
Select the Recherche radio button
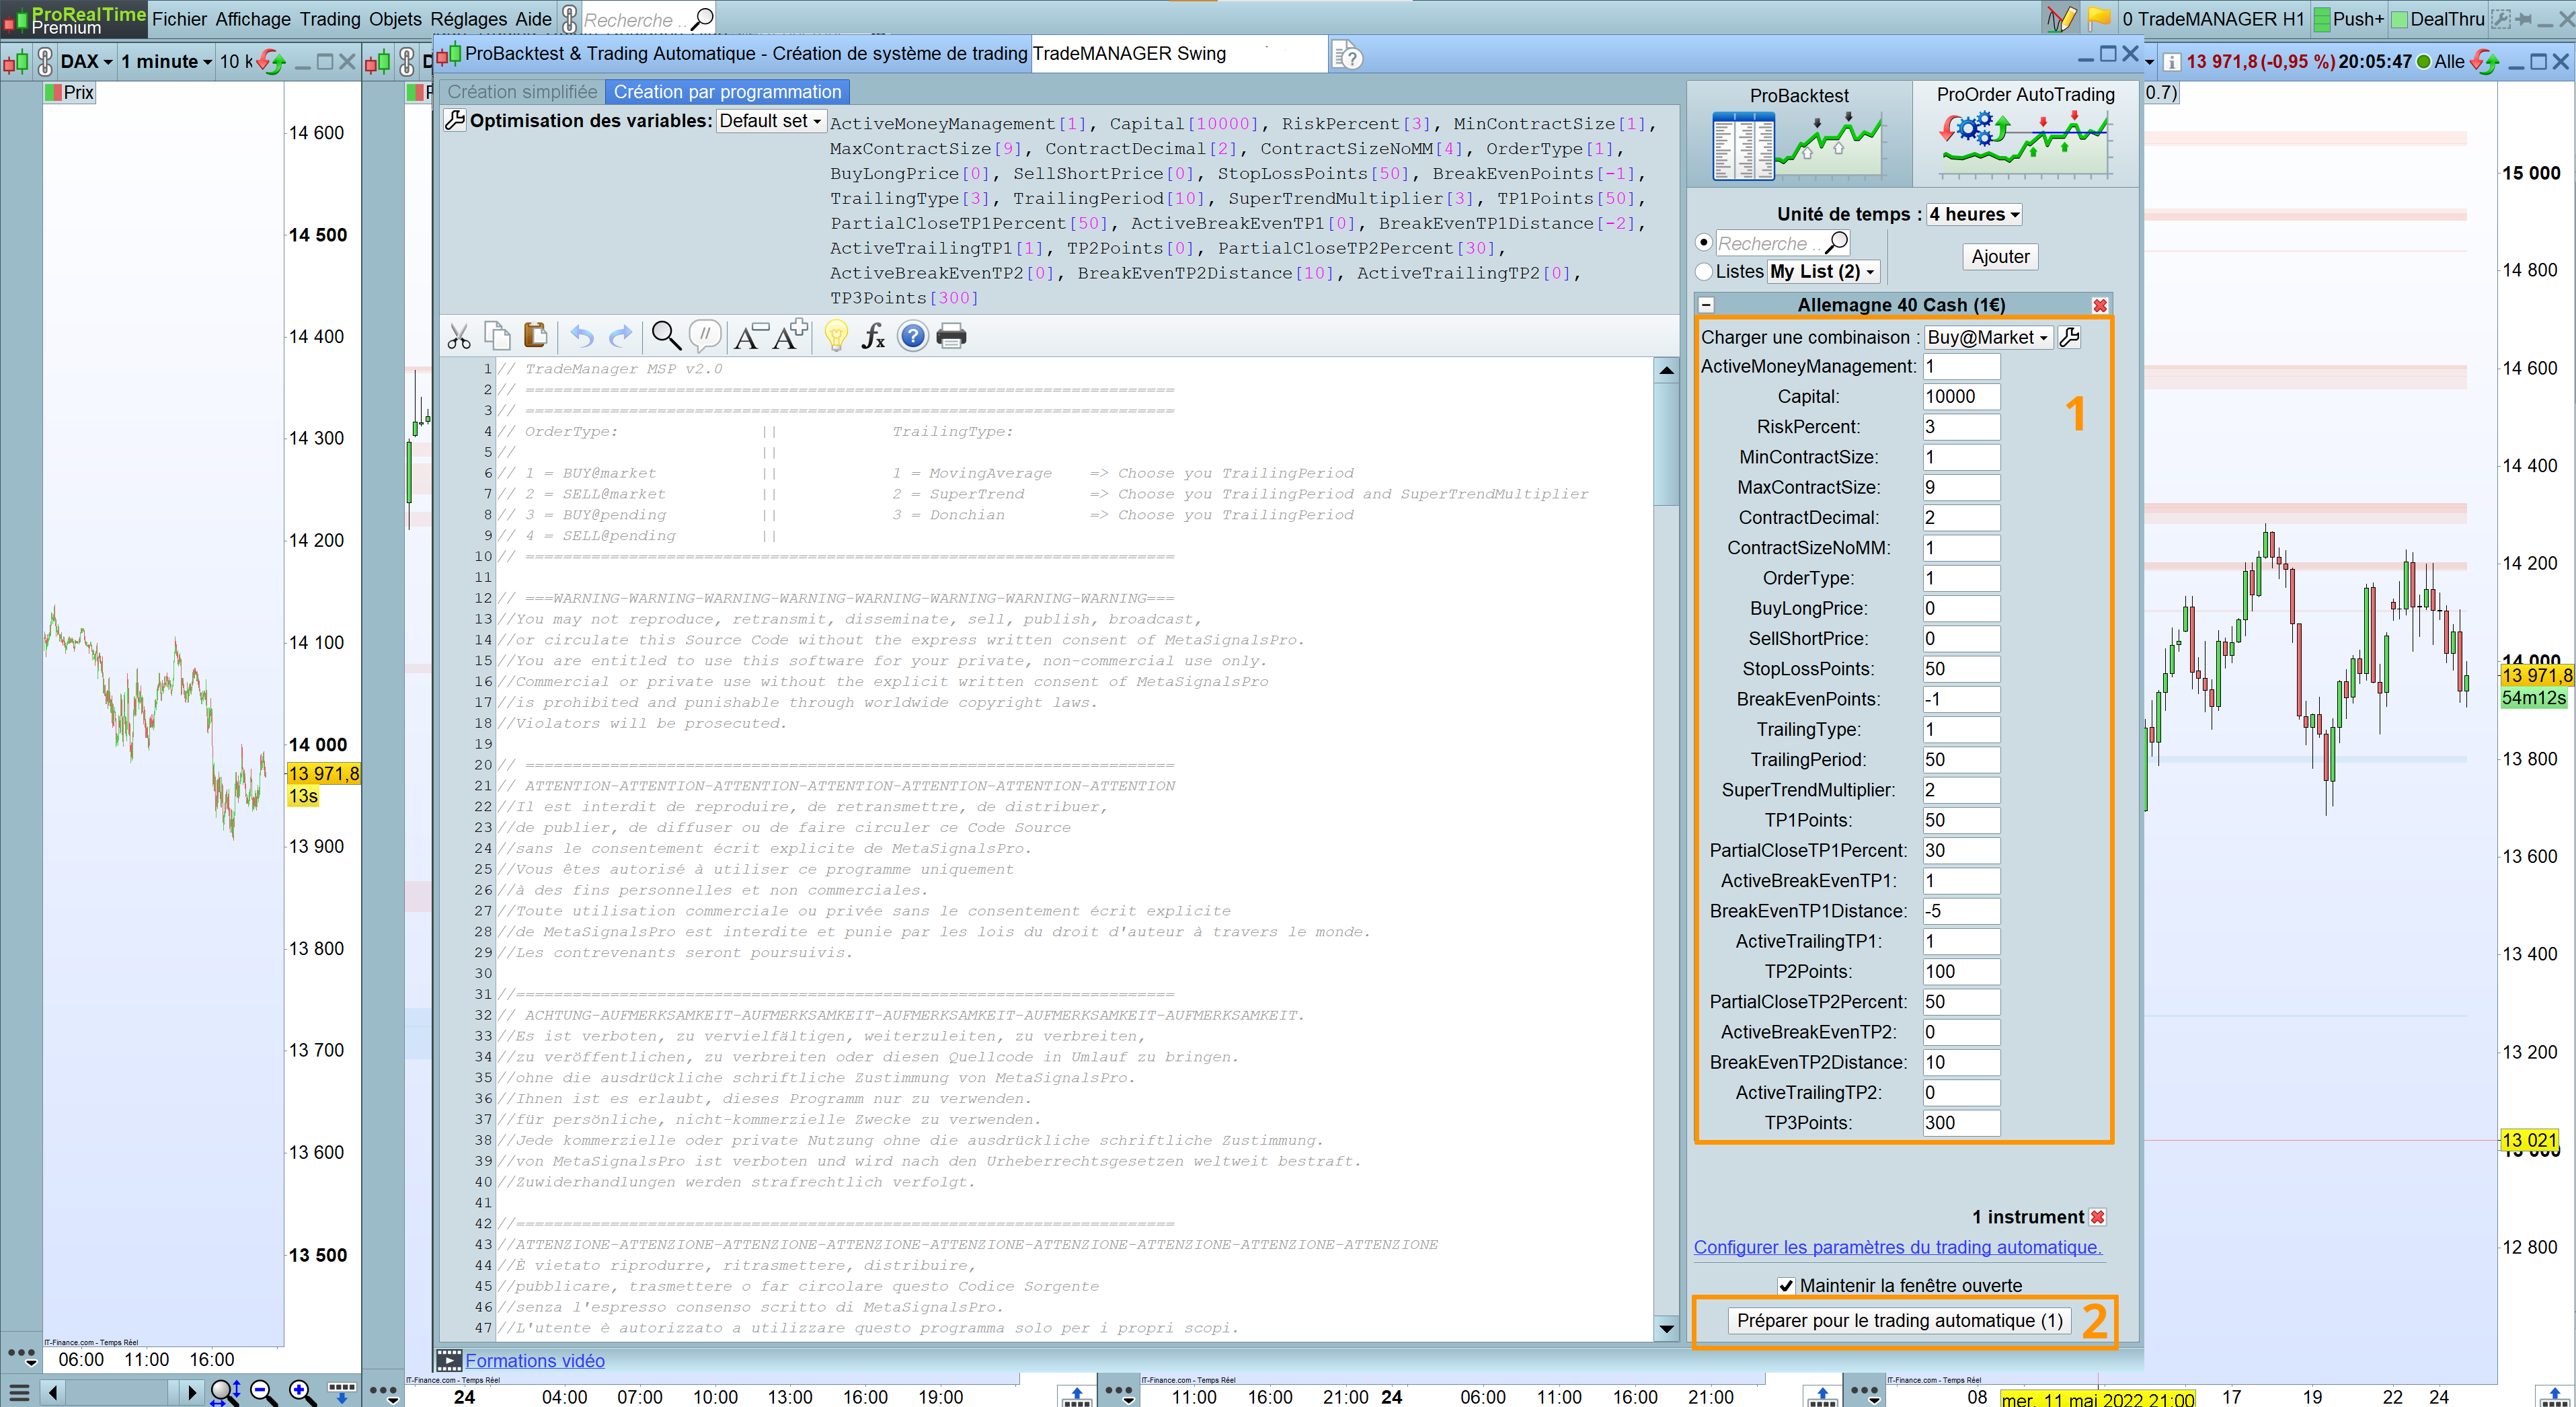(x=1704, y=243)
